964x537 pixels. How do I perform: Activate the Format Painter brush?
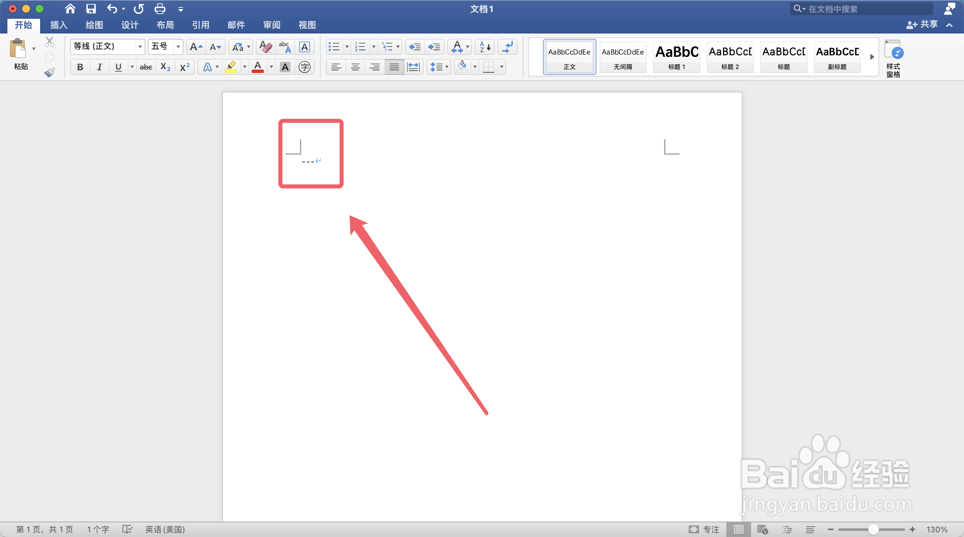pyautogui.click(x=50, y=72)
